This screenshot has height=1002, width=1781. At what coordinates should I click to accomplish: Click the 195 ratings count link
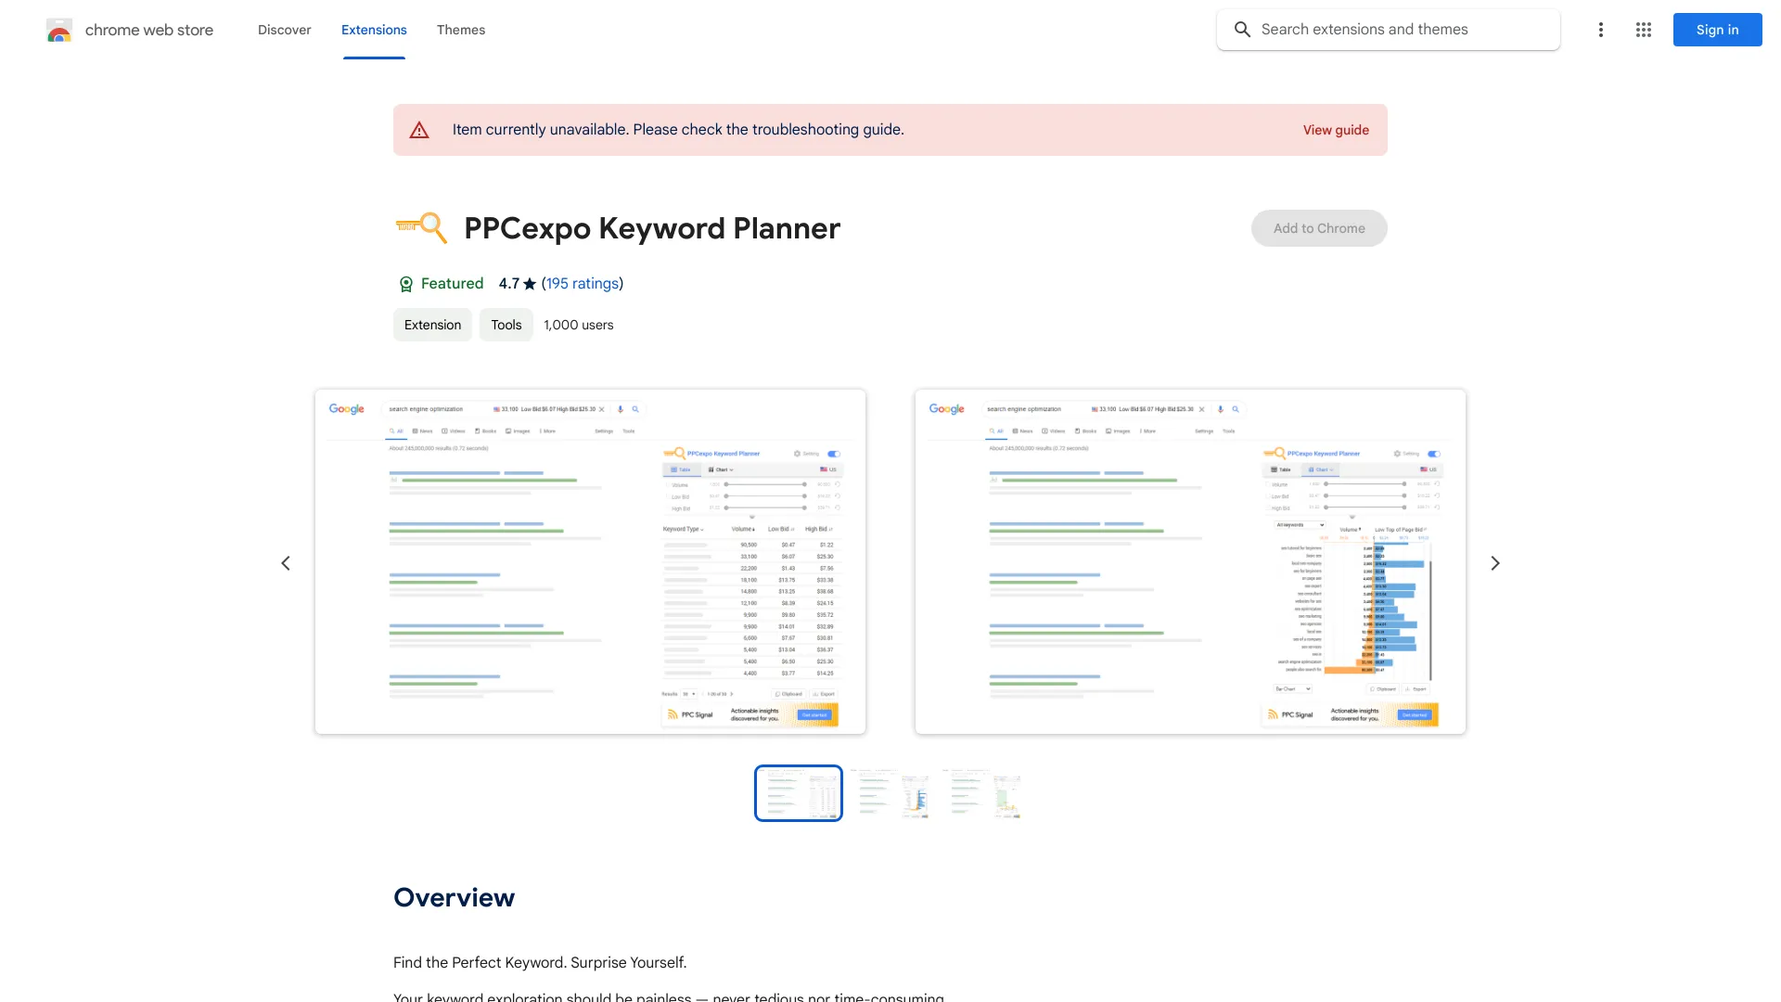click(581, 283)
